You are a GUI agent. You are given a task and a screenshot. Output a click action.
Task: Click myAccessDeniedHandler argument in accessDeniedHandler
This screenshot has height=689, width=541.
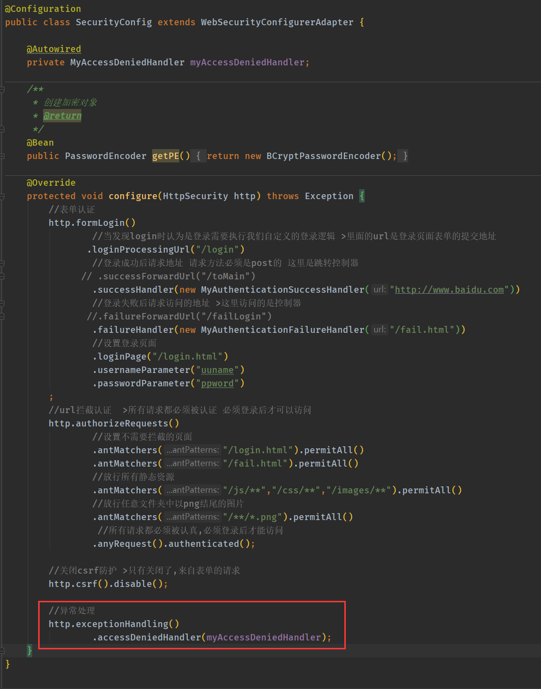click(x=264, y=637)
